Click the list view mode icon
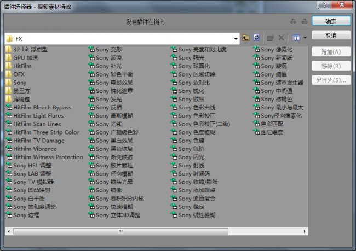Viewport: 356px width, 251px height. coord(296,38)
